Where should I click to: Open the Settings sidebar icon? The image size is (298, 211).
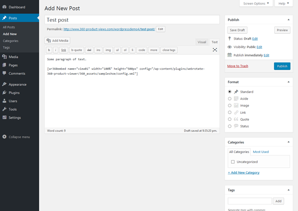click(4, 117)
